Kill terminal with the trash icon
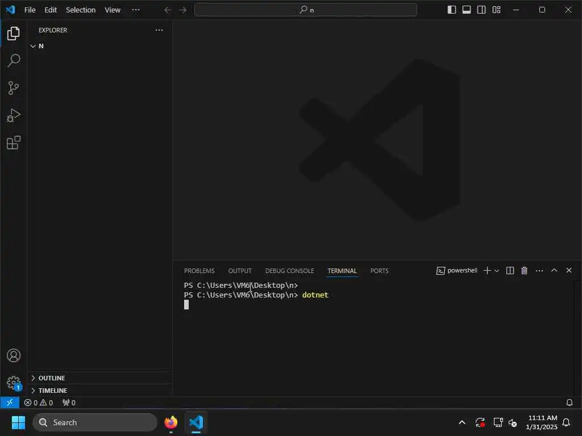Viewport: 582px width, 436px height. pos(524,270)
